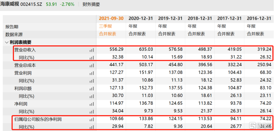Image resolution: width=274 pixels, height=131 pixels.
Task: Click the 报告期 row label
Action: tap(12, 27)
